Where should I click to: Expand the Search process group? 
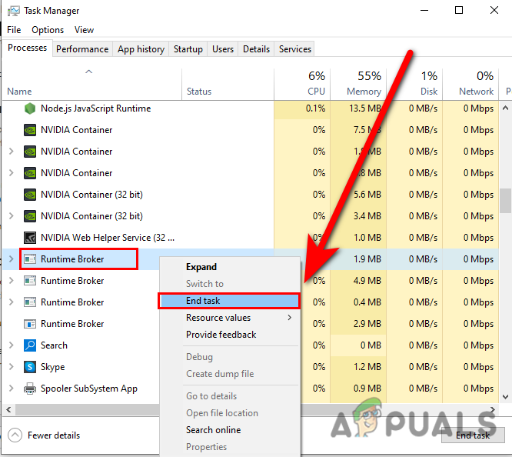[11, 345]
